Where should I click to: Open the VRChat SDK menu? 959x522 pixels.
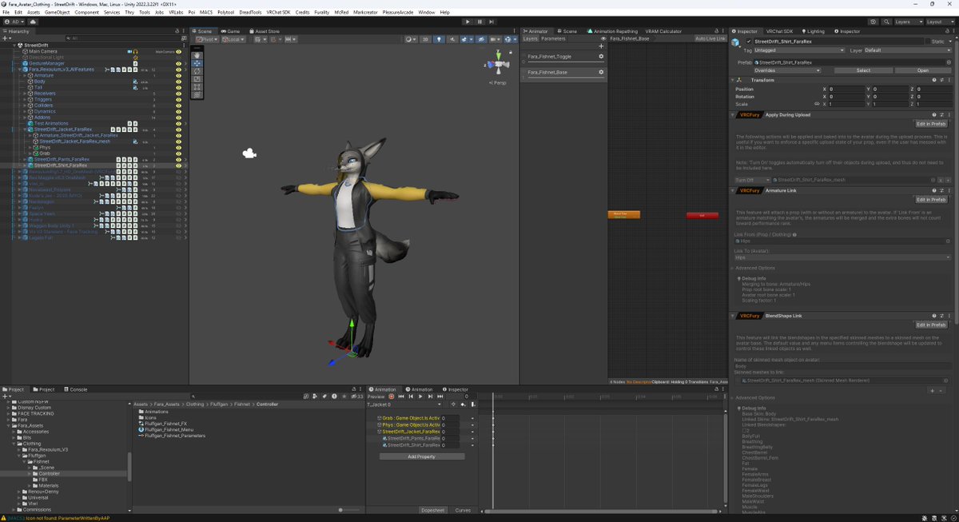[x=278, y=13]
